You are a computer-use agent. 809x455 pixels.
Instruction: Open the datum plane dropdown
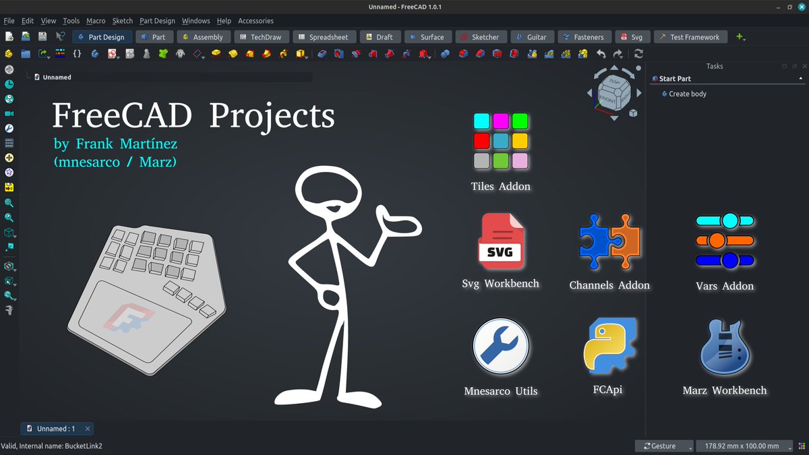coord(203,57)
